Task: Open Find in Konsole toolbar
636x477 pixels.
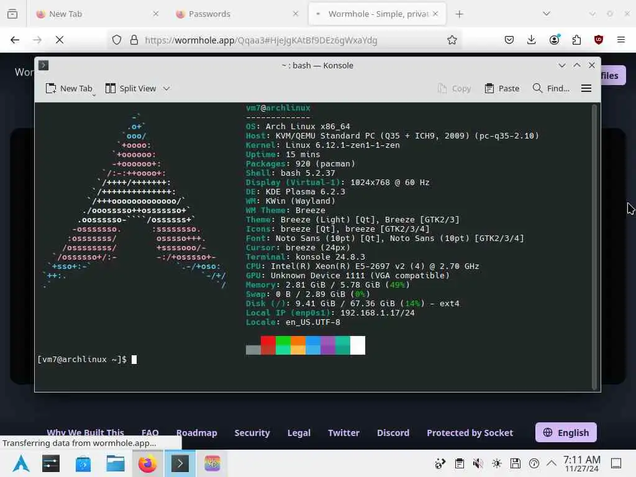Action: (552, 88)
